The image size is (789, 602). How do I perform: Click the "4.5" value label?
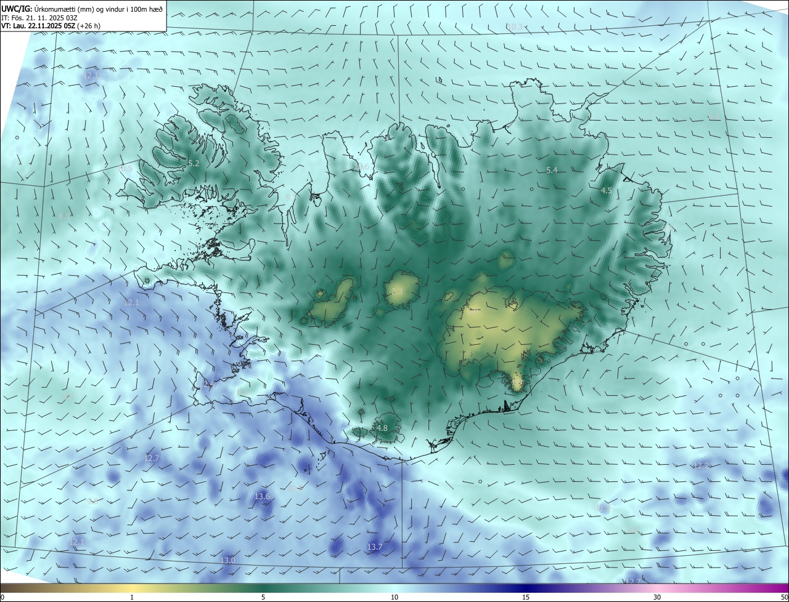606,191
